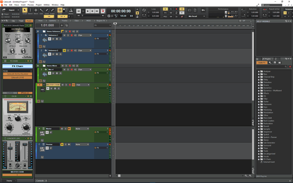
Task: Open the Utilities menu
Action: coord(47,5)
